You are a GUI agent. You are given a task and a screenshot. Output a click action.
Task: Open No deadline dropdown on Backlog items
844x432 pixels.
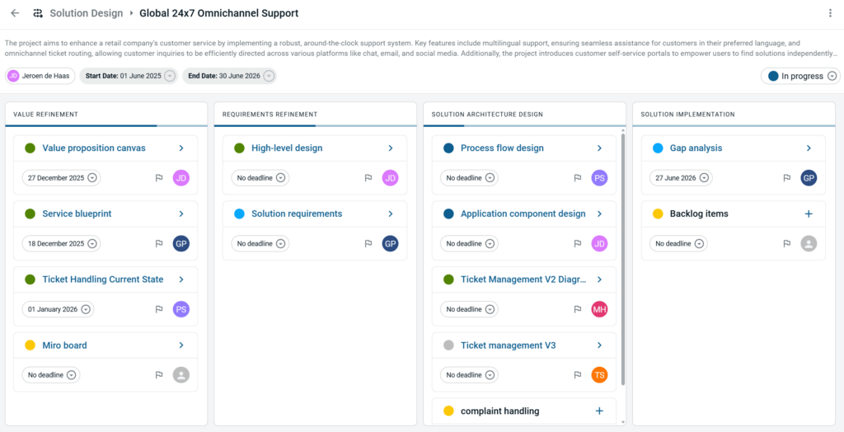click(679, 243)
